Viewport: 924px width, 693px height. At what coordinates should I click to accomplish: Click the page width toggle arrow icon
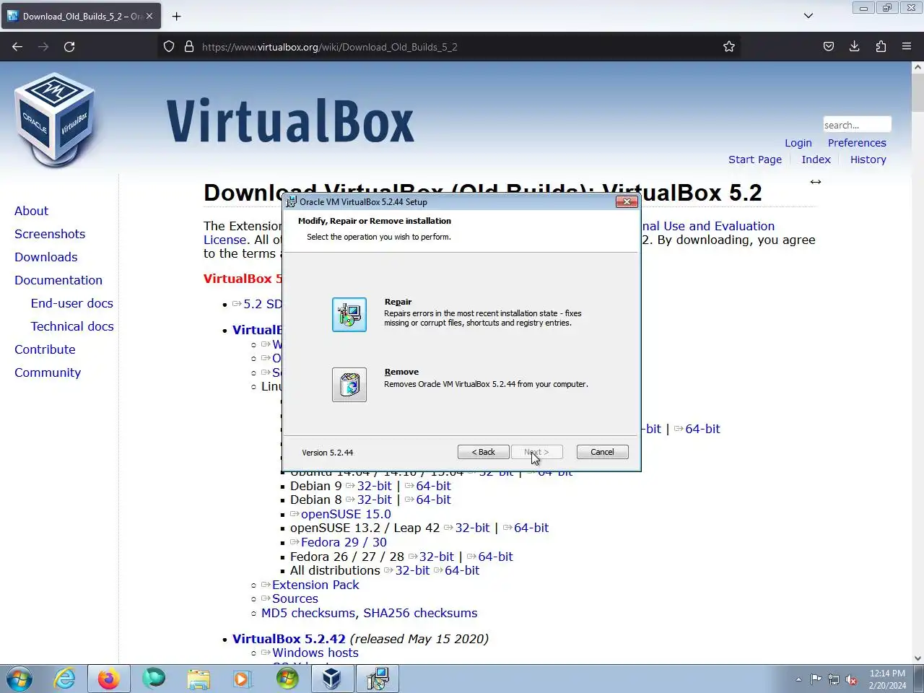point(816,182)
